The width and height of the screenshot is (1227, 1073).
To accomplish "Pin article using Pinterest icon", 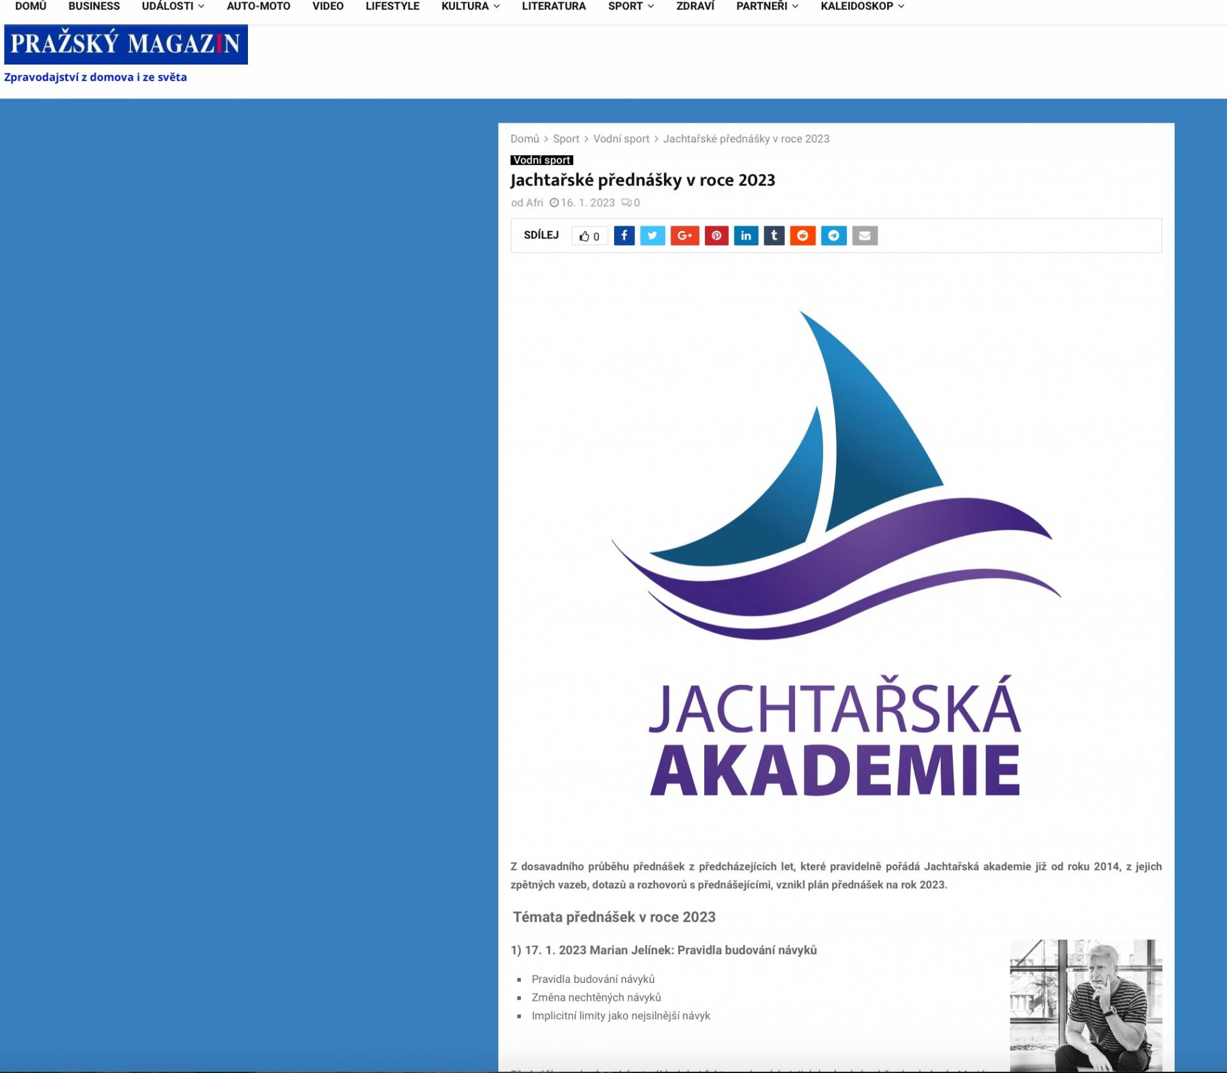I will pos(716,236).
